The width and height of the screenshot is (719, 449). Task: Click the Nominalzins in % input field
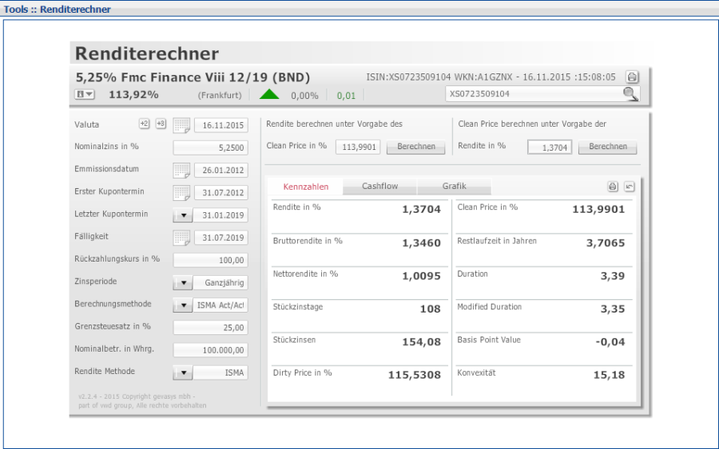pyautogui.click(x=210, y=148)
